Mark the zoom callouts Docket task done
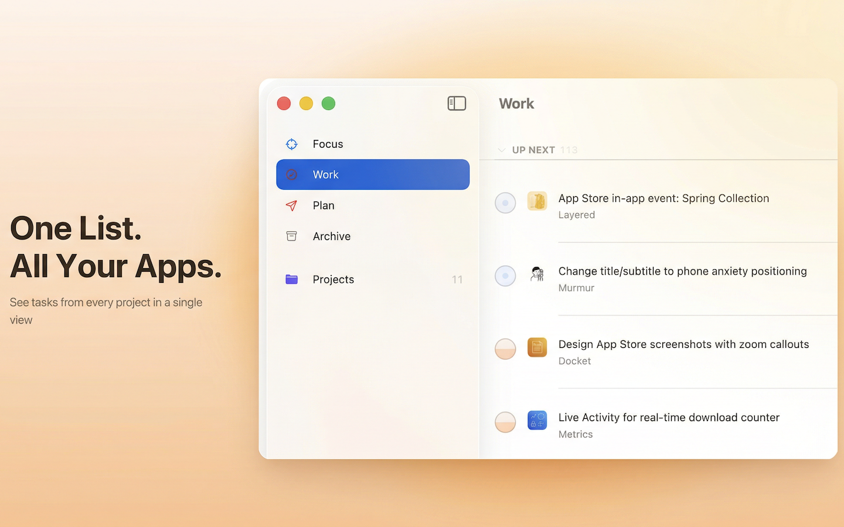 tap(505, 349)
